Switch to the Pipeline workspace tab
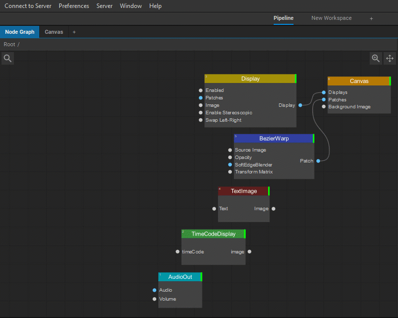The height and width of the screenshot is (318, 398). click(x=284, y=18)
